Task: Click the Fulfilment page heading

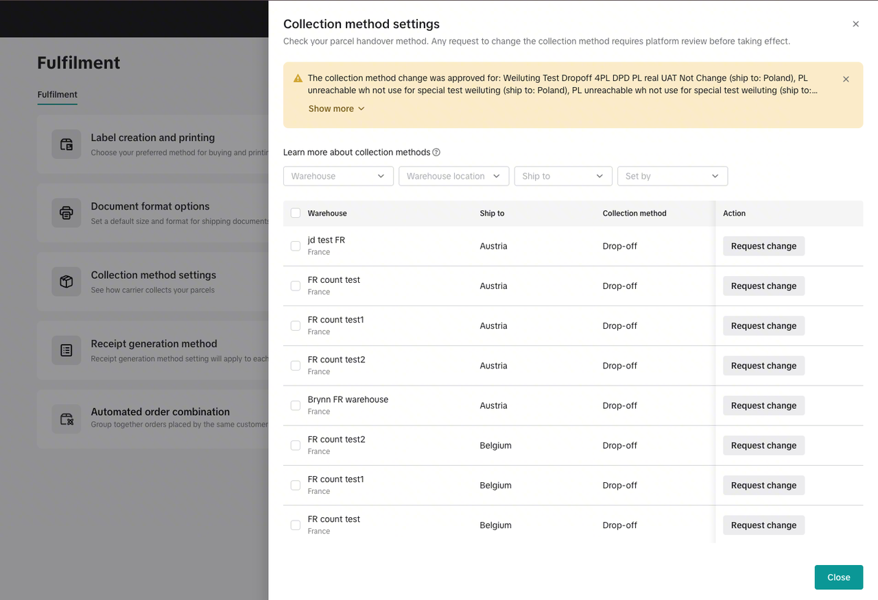Action: click(79, 62)
